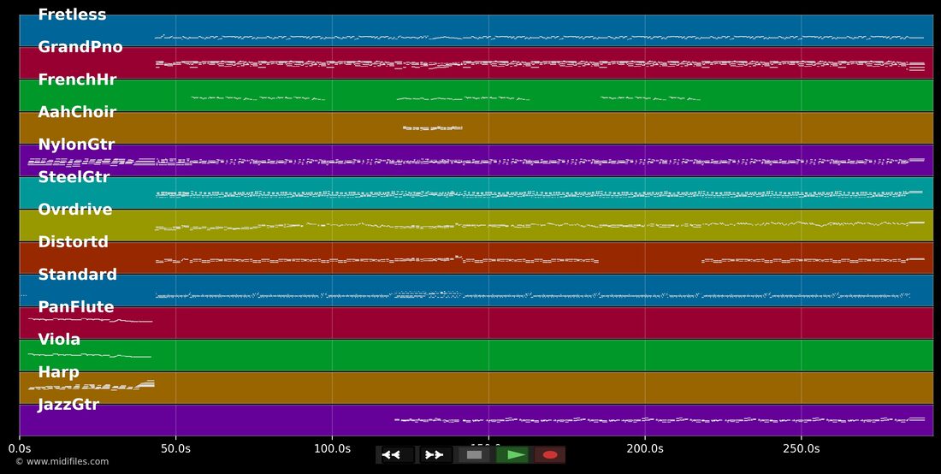Screen dimensions: 941x474
Task: Select the SteelGtr track label
Action: 74,177
